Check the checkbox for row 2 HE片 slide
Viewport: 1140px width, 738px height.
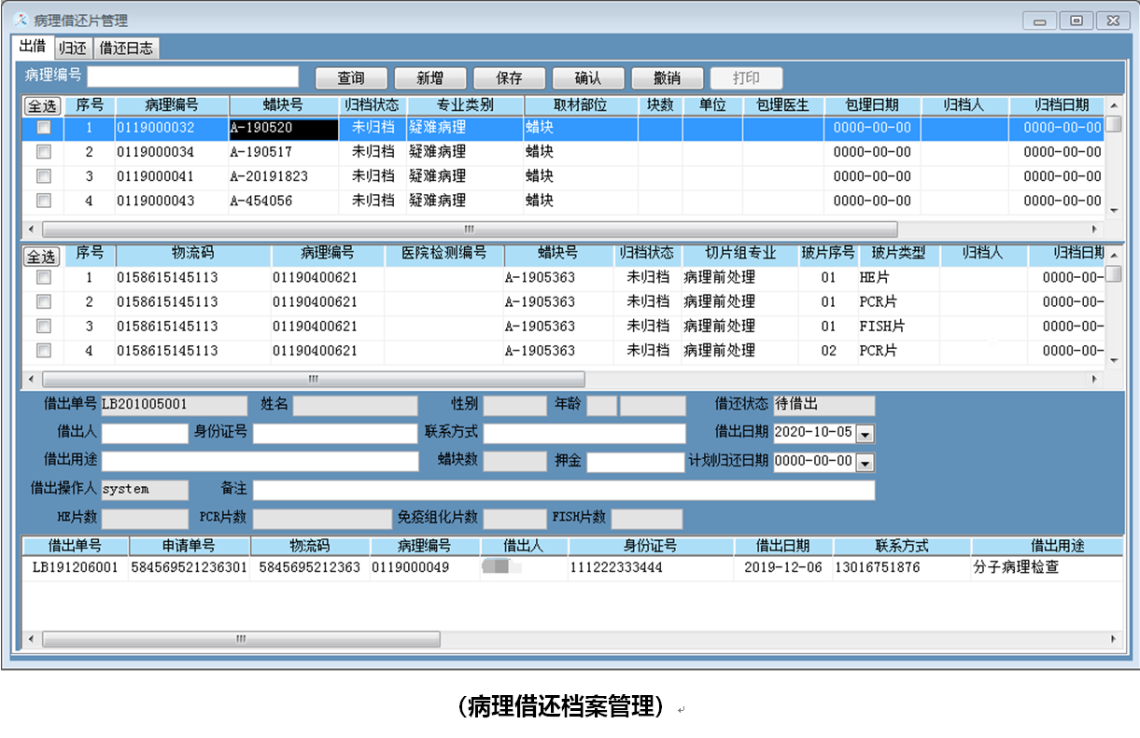pyautogui.click(x=42, y=277)
